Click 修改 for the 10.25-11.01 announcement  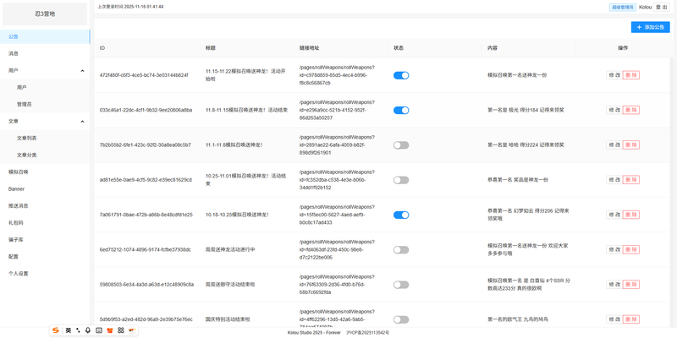pyautogui.click(x=614, y=180)
